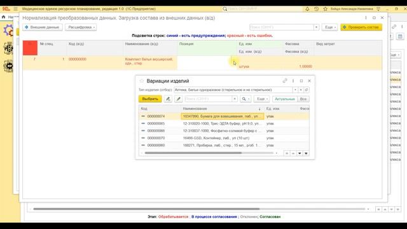Click the 1,00000 Фасовка value
The image size is (407, 229).
pos(305,66)
